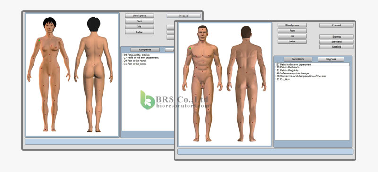Click Zodiac button in back window
Viewport: 378px width, 172px height.
pos(139,32)
